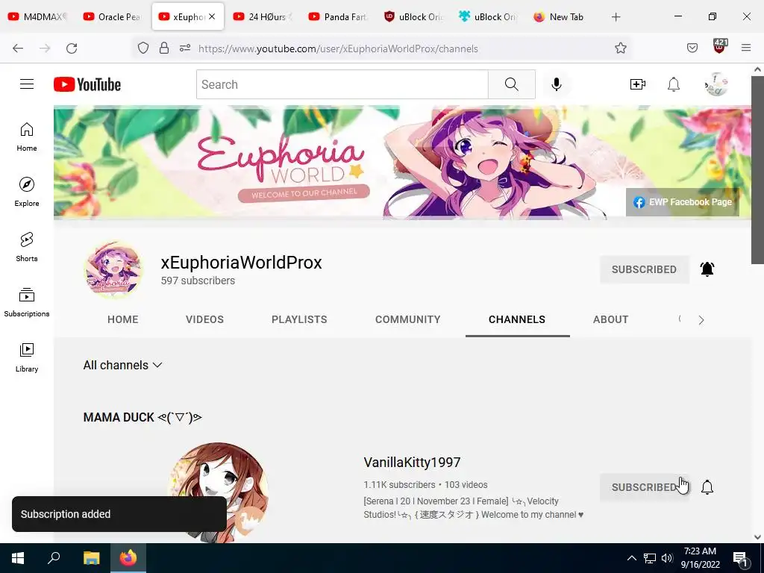Click the Euphoria World channel banner
The image size is (764, 573).
click(402, 161)
